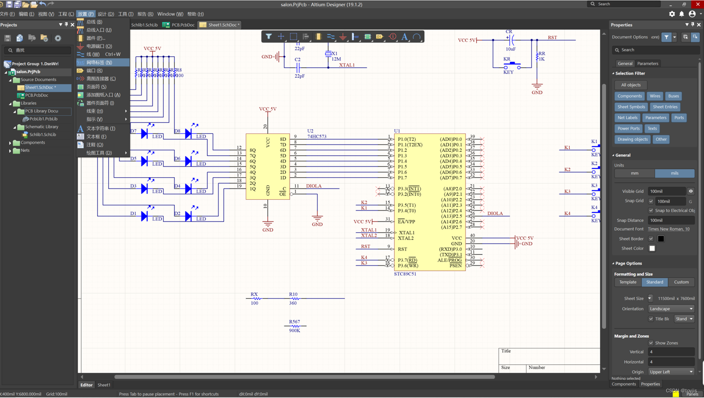704x398 pixels.
Task: Select the Template page format button
Action: (x=628, y=282)
